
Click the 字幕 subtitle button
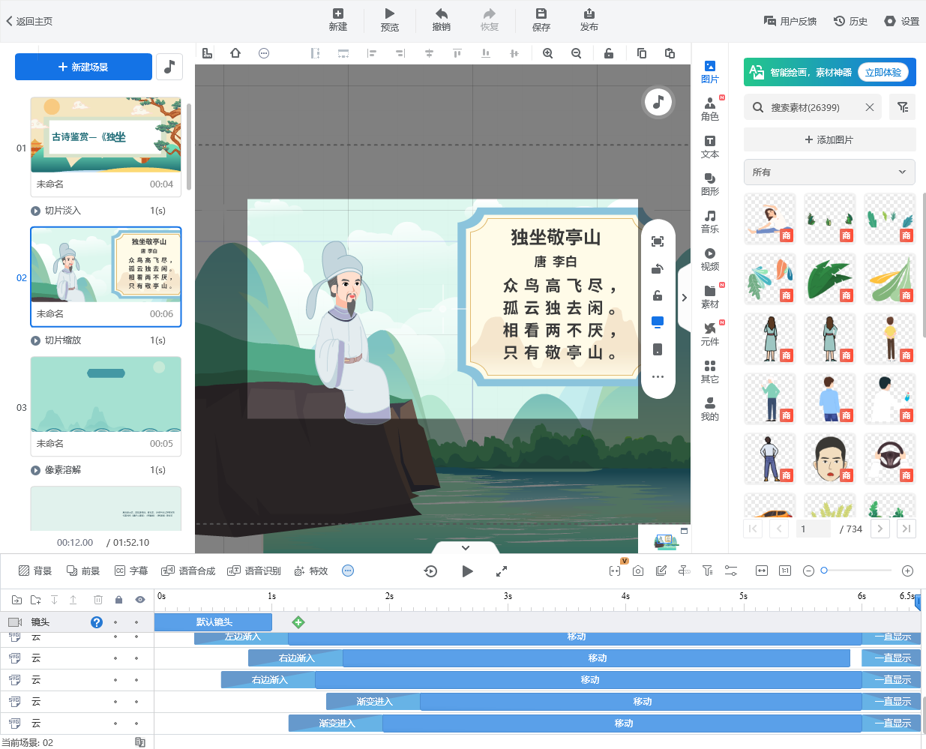click(131, 571)
